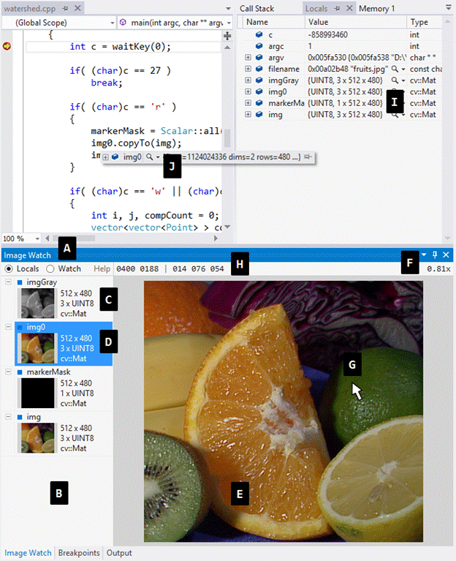
Task: Pin the img0 datatip to source
Action: point(308,157)
